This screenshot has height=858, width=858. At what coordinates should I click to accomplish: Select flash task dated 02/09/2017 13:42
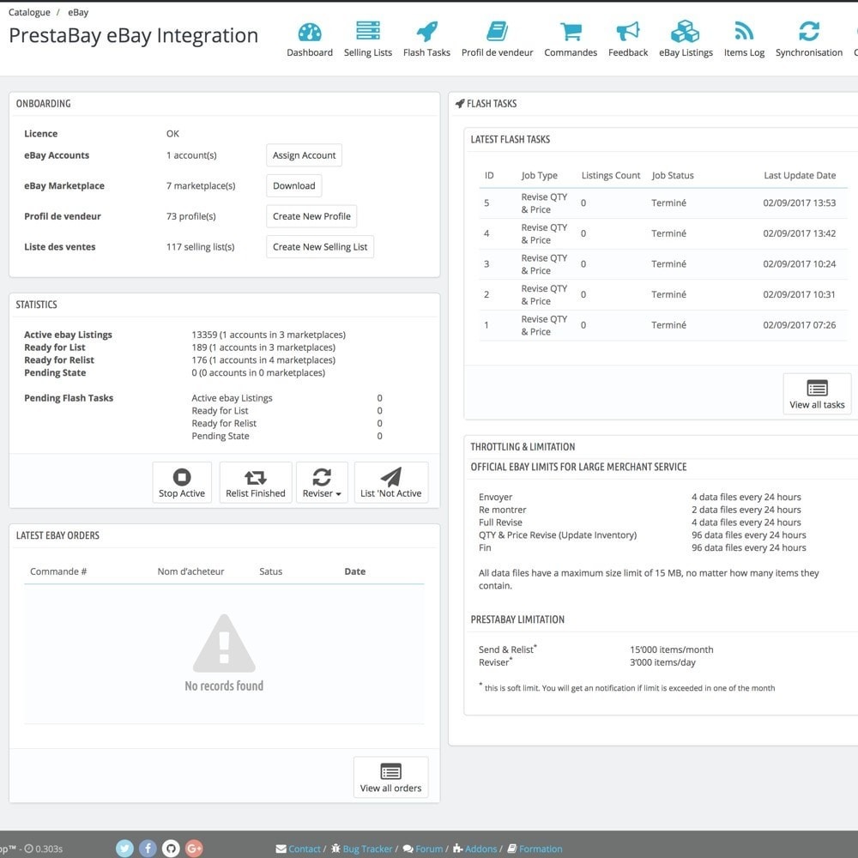663,233
